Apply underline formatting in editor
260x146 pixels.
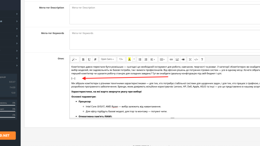click(x=89, y=59)
